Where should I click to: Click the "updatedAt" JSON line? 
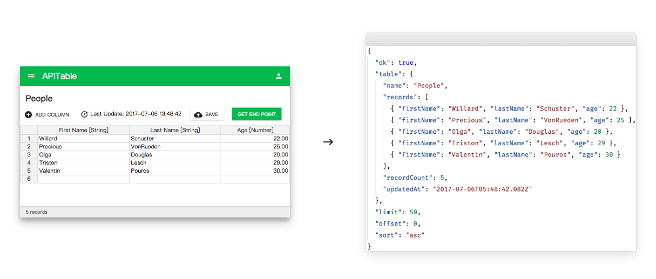tap(458, 189)
